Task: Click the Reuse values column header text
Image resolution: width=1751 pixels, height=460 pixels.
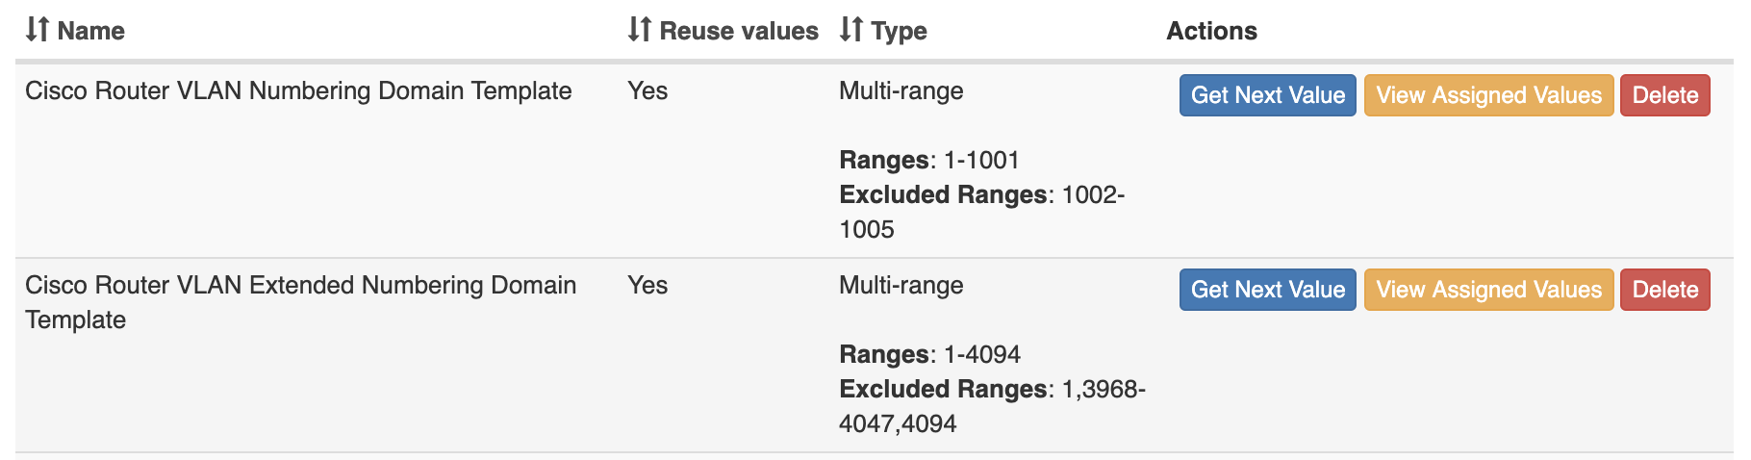Action: tap(739, 31)
